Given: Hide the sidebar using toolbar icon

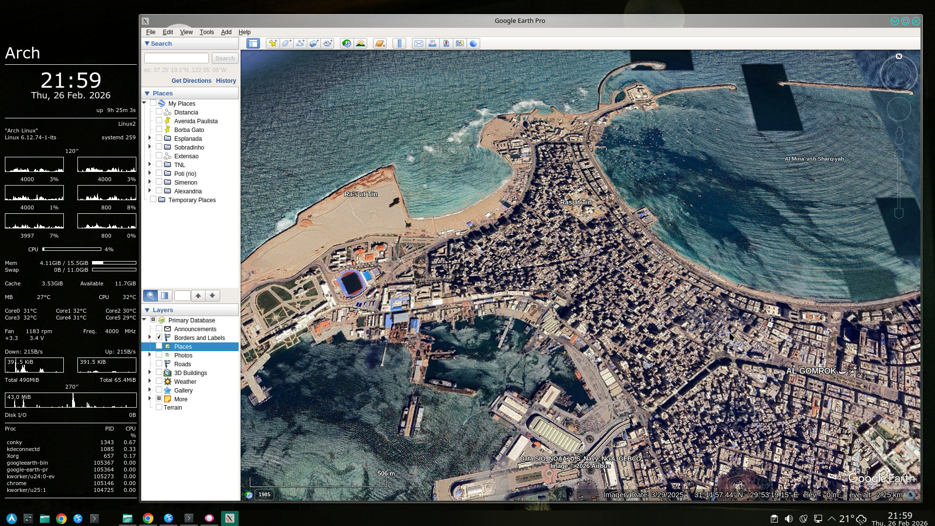Looking at the screenshot, I should [253, 43].
